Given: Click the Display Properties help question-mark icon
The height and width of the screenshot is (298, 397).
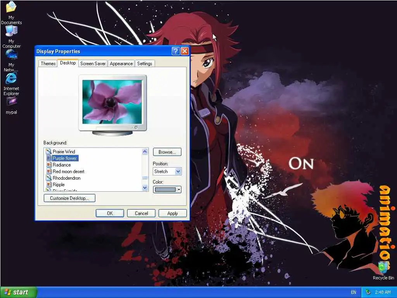Looking at the screenshot, I should coord(176,51).
